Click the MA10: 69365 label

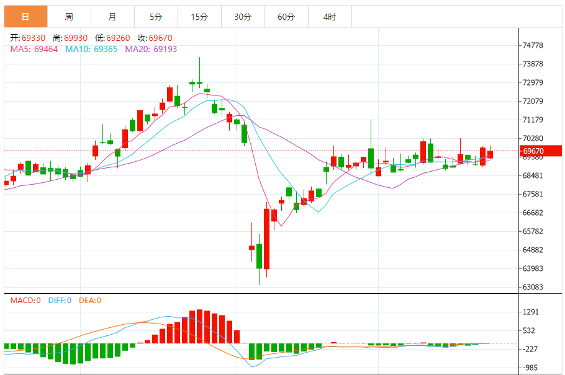[91, 50]
